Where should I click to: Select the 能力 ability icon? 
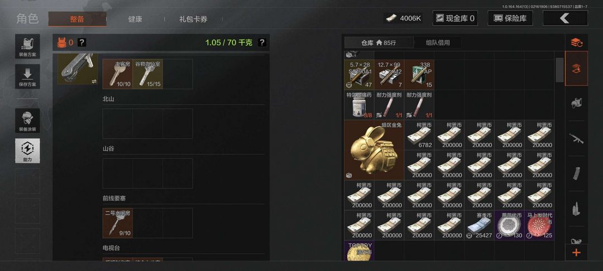[x=27, y=151]
